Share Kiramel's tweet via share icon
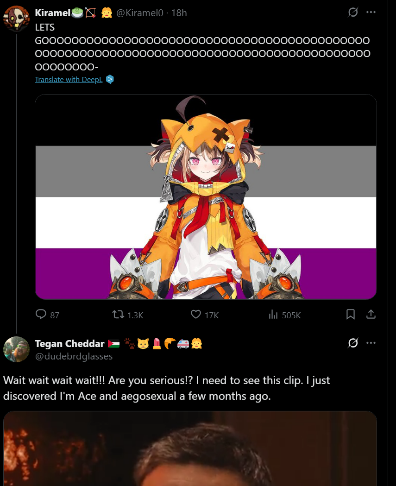This screenshot has height=486, width=396. 371,314
